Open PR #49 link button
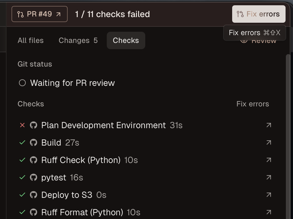 [39, 14]
